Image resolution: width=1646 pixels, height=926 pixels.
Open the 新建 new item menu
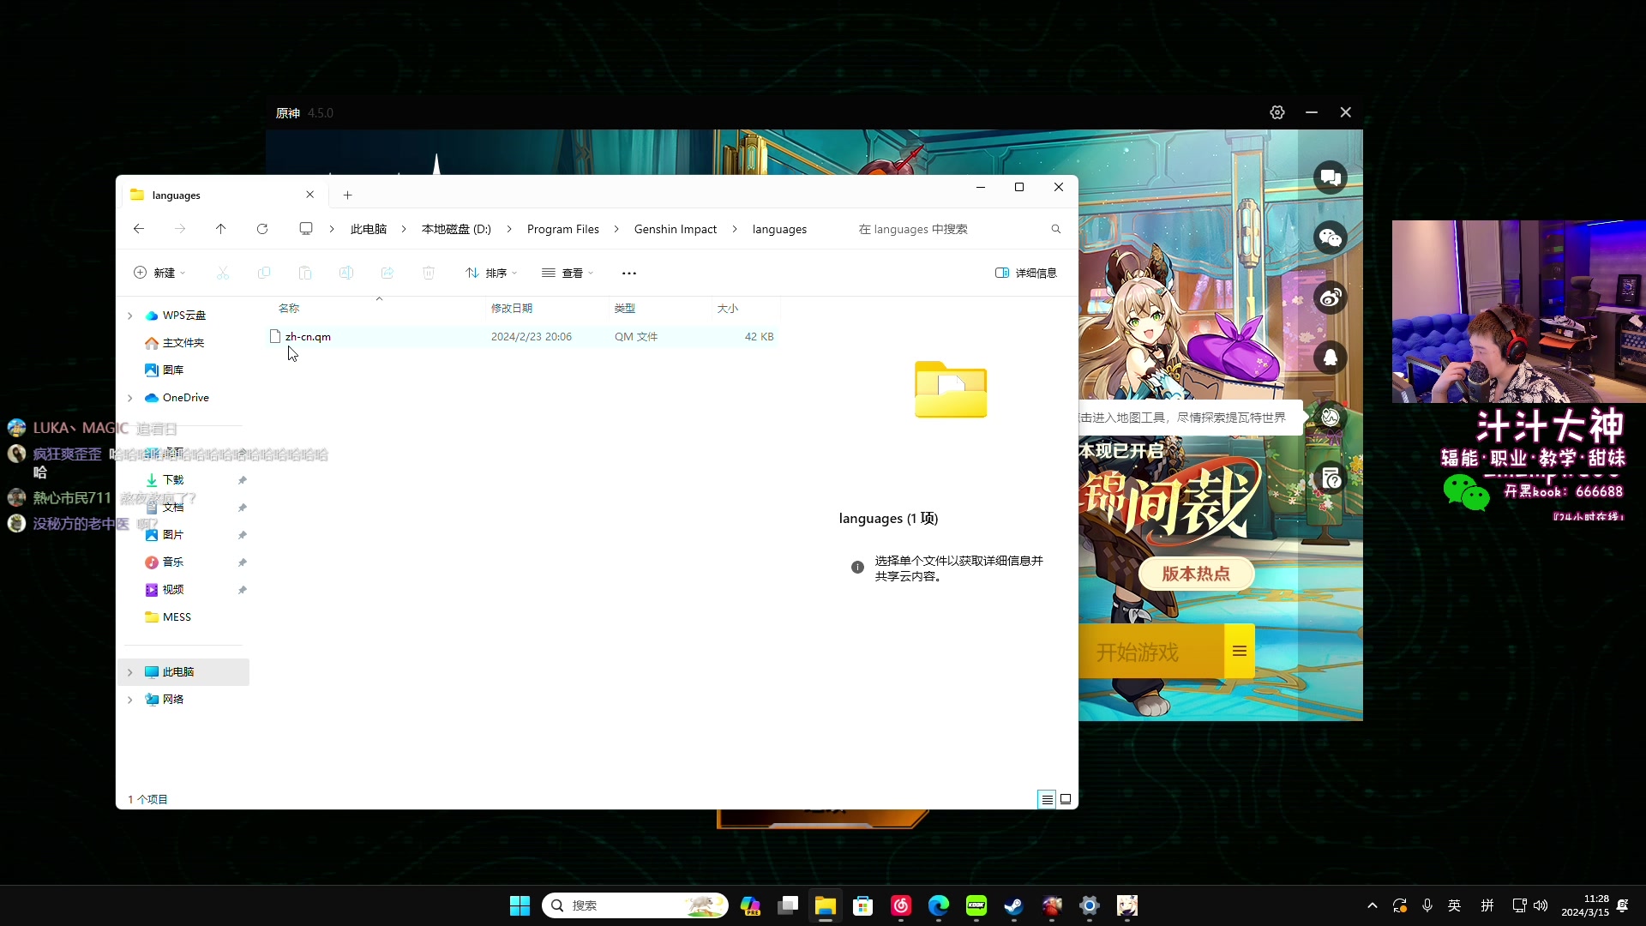tap(159, 273)
